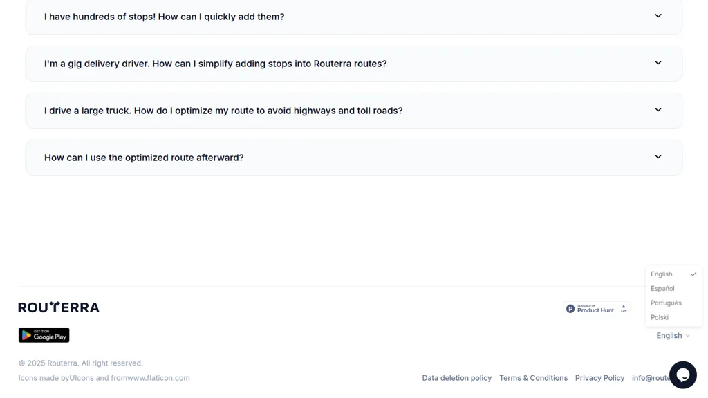Expand the gig delivery driver FAQ chevron

point(658,63)
